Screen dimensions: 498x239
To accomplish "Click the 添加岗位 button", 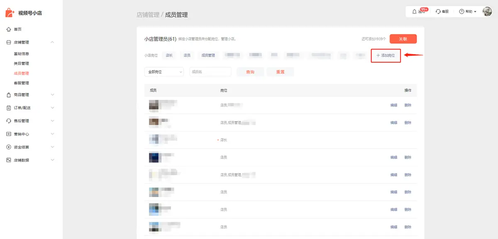I will pyautogui.click(x=386, y=56).
